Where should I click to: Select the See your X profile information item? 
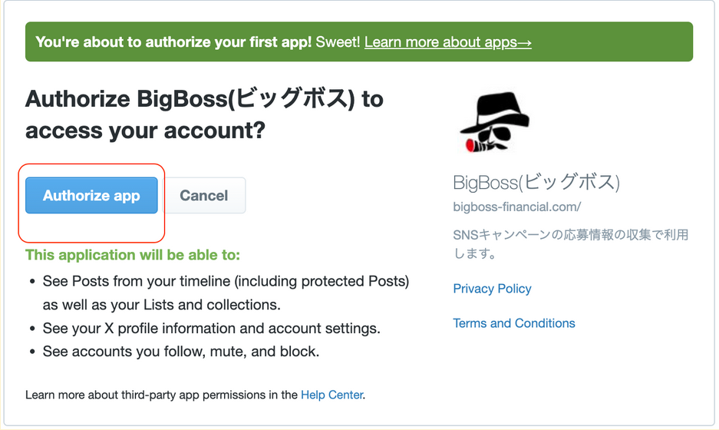pos(211,328)
